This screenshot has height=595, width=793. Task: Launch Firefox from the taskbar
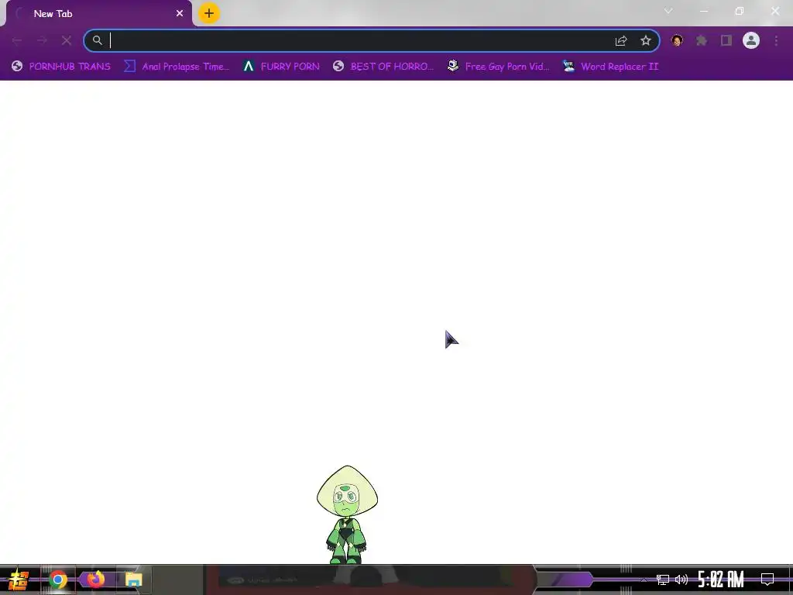click(95, 580)
